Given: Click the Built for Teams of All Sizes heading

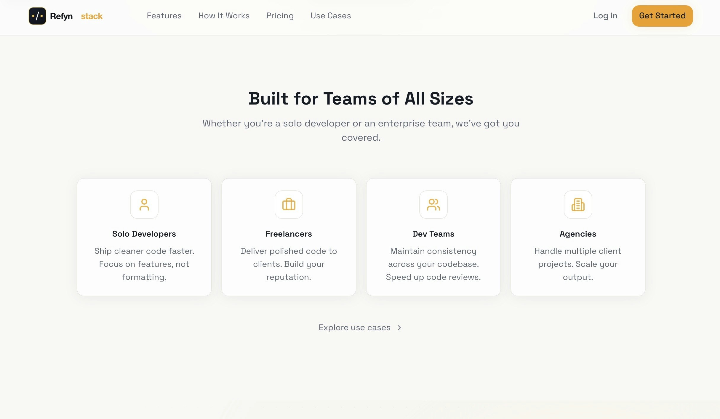Looking at the screenshot, I should click(361, 99).
